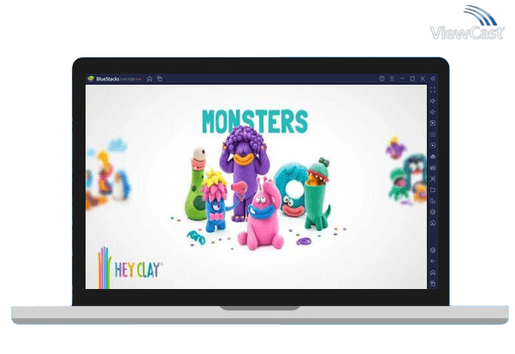This screenshot has height=354, width=515.
Task: Open settings gear in the sidebar
Action: pos(433,251)
